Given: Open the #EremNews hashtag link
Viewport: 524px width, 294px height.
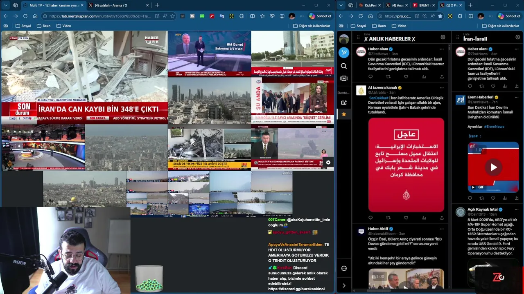Looking at the screenshot, I should (494, 127).
